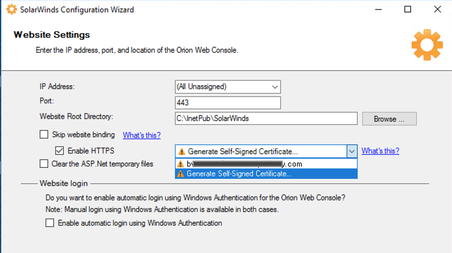This screenshot has width=452, height=253.
Task: Open the IP Address dropdown
Action: pyautogui.click(x=228, y=87)
